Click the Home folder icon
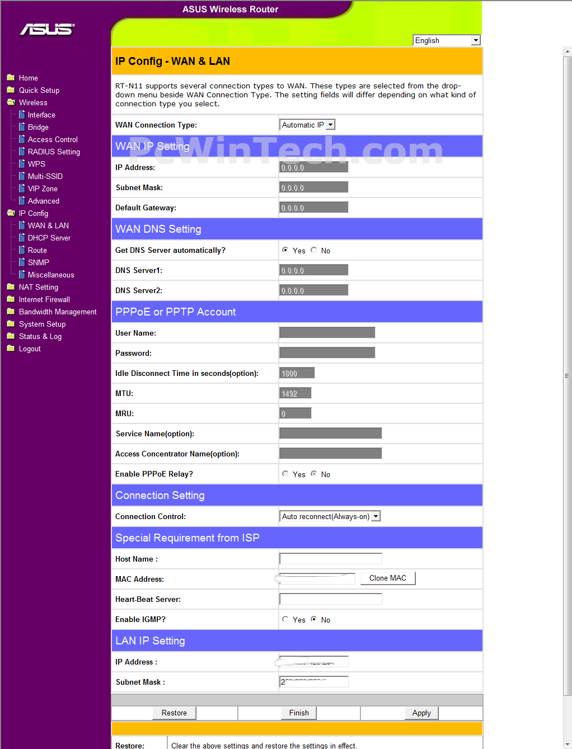572x749 pixels. click(x=11, y=78)
